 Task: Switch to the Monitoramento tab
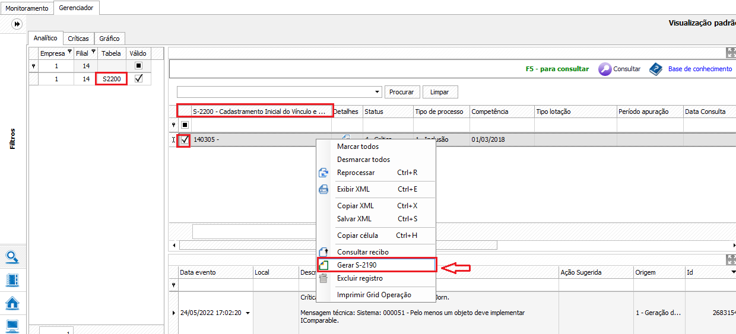27,8
